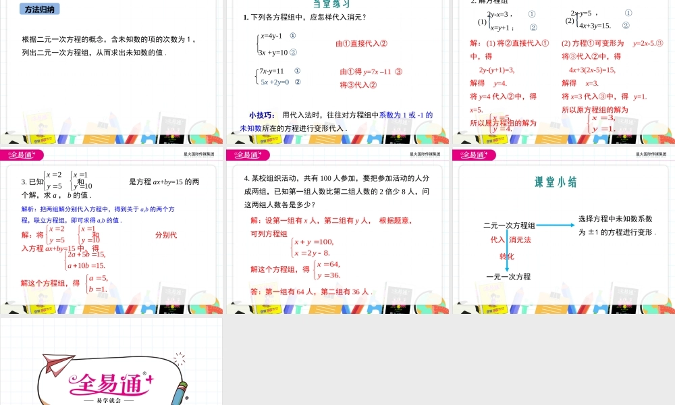Click the 转化 arrow below 消元法

click(x=507, y=251)
